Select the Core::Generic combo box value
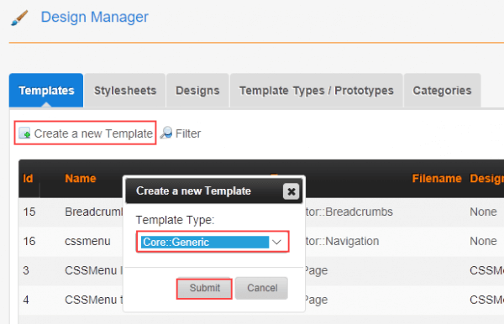The image size is (504, 324). [205, 242]
